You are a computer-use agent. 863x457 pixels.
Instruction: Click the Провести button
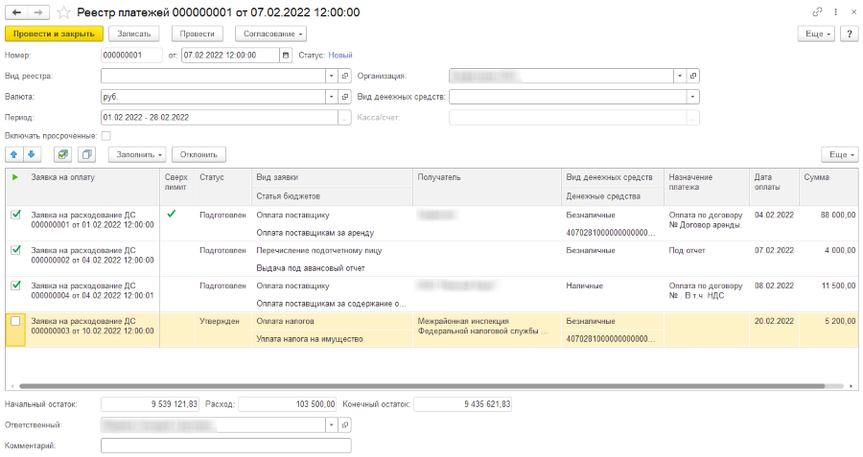(x=197, y=34)
